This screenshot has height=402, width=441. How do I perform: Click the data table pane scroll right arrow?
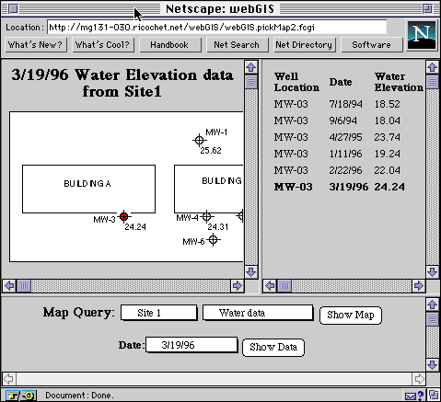pos(418,286)
